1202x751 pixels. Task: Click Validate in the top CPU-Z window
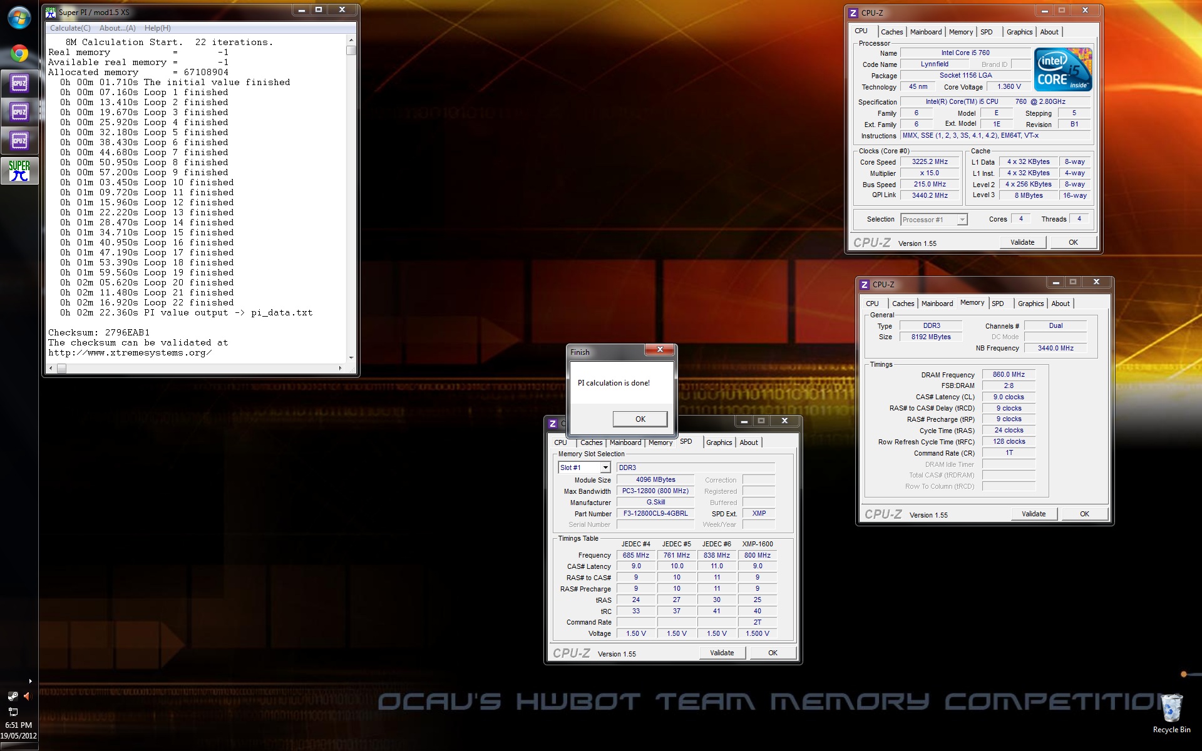1022,242
